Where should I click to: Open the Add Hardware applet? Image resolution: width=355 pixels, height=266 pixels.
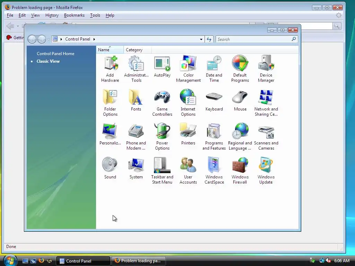(x=110, y=69)
